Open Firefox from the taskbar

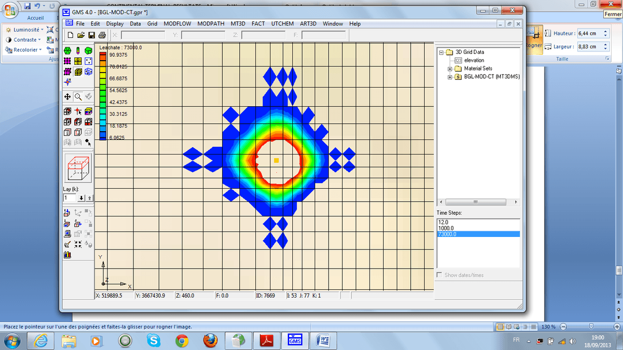tap(210, 341)
